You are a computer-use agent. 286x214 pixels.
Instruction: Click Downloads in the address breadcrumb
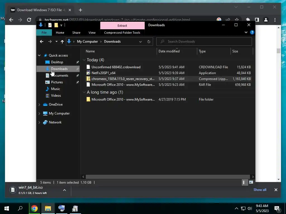click(112, 42)
